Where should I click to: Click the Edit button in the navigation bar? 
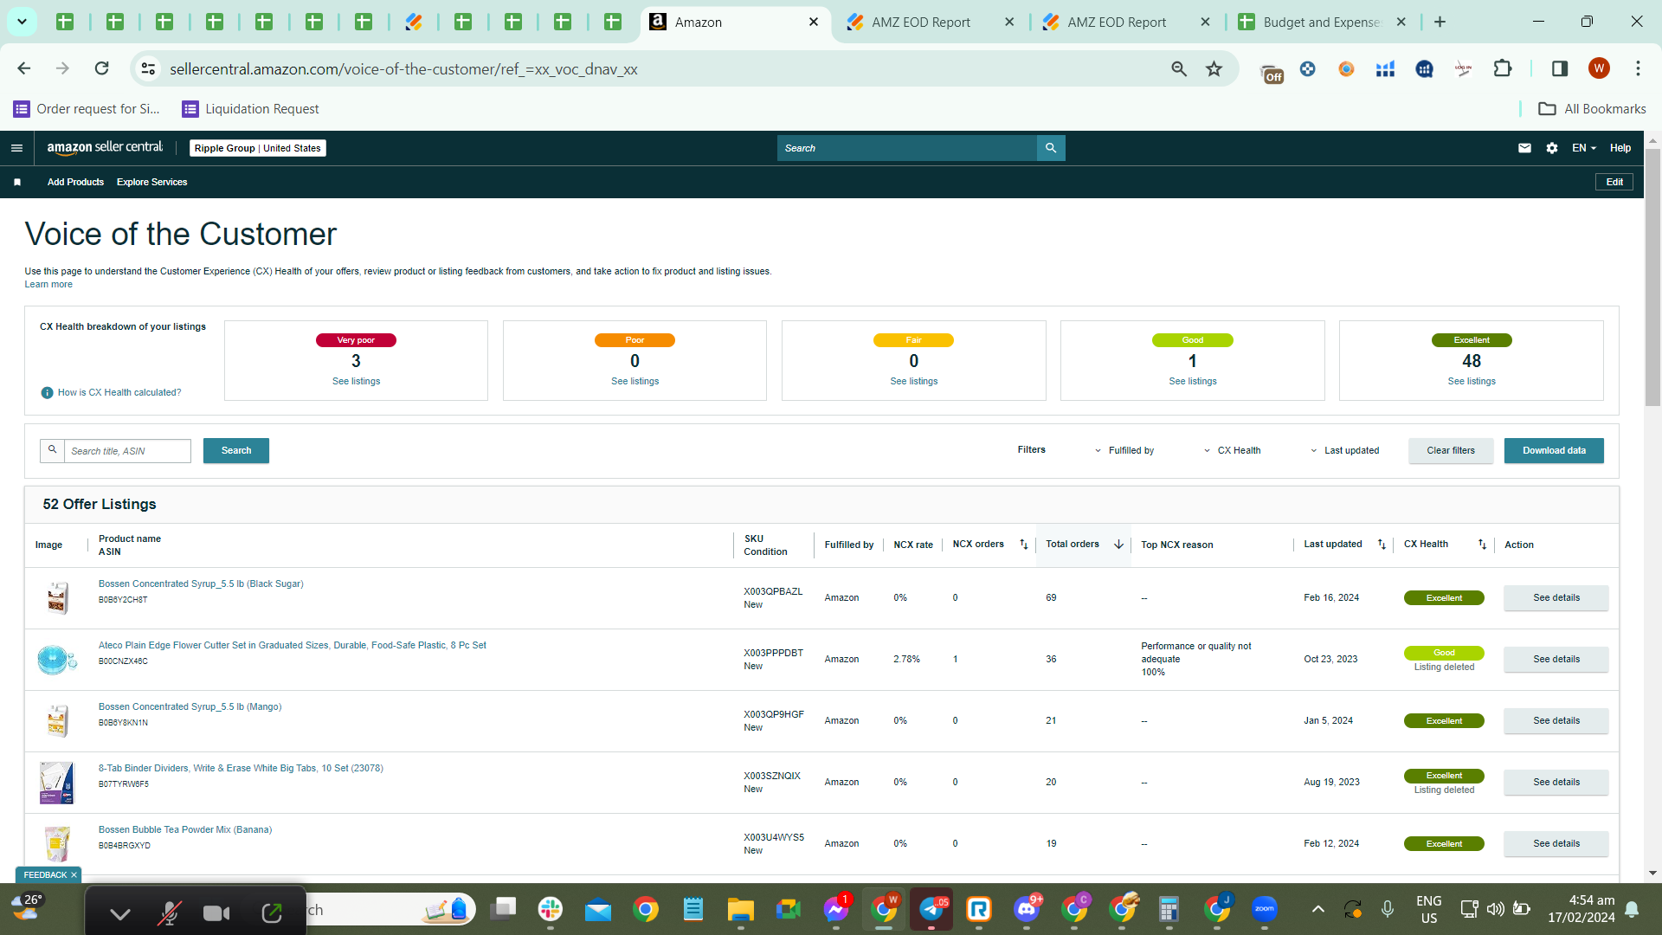1614,182
